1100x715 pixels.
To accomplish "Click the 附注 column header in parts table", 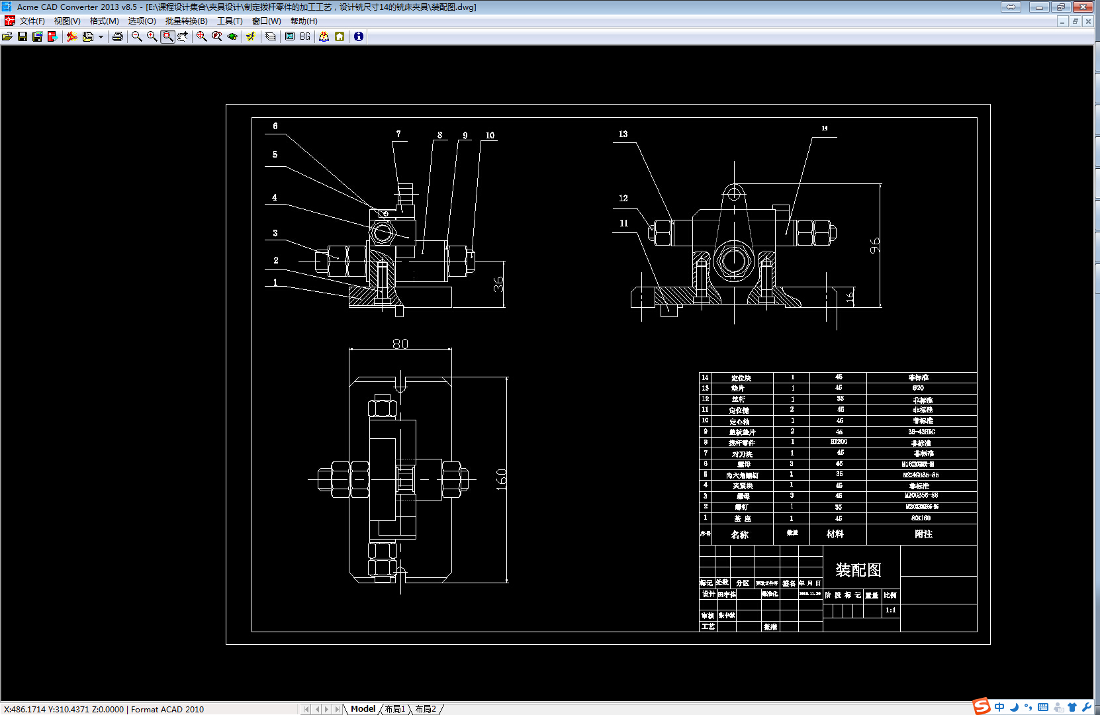I will tap(923, 534).
